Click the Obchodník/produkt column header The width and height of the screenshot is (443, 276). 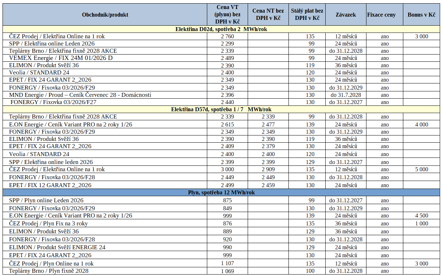click(x=105, y=15)
